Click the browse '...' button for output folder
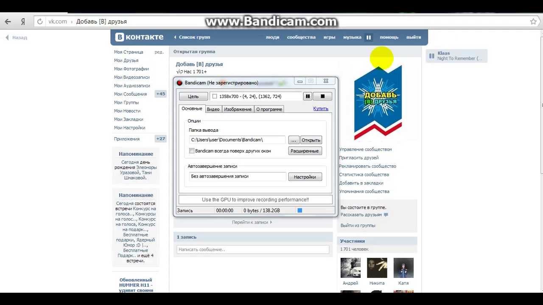 click(294, 140)
